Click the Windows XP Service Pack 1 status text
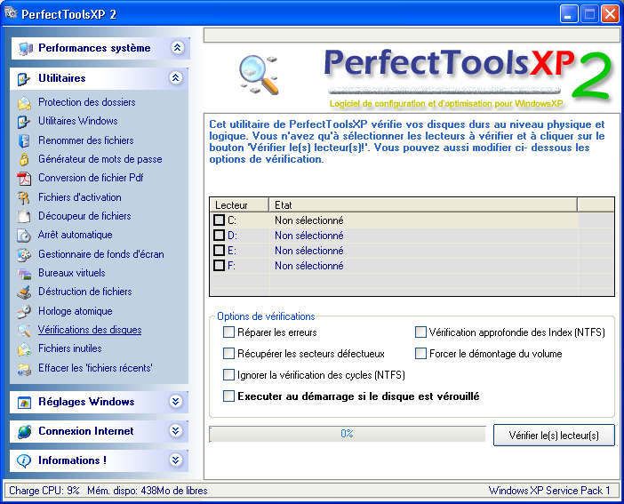Screen dimensions: 624x504 click(x=549, y=491)
